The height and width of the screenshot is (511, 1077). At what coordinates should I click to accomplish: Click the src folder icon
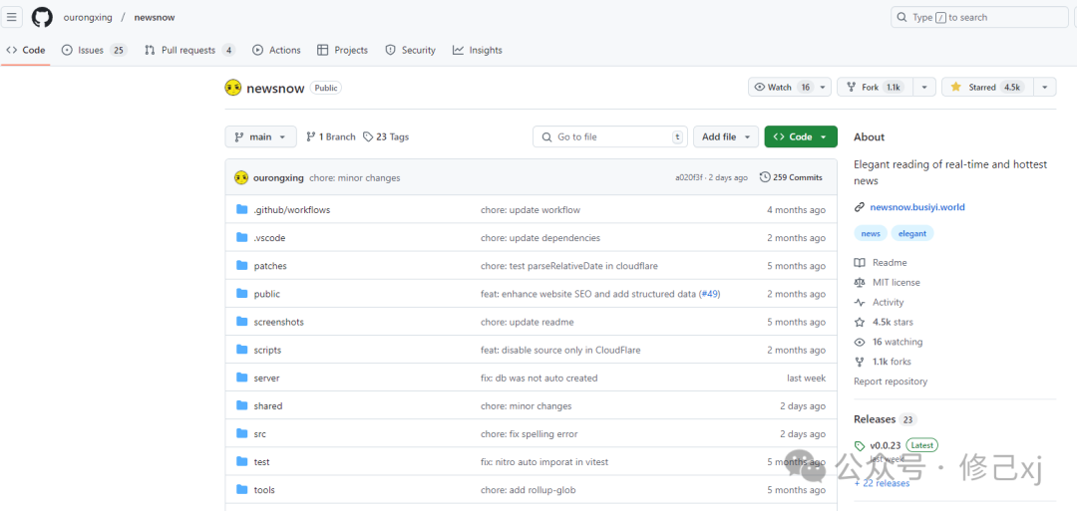point(241,433)
